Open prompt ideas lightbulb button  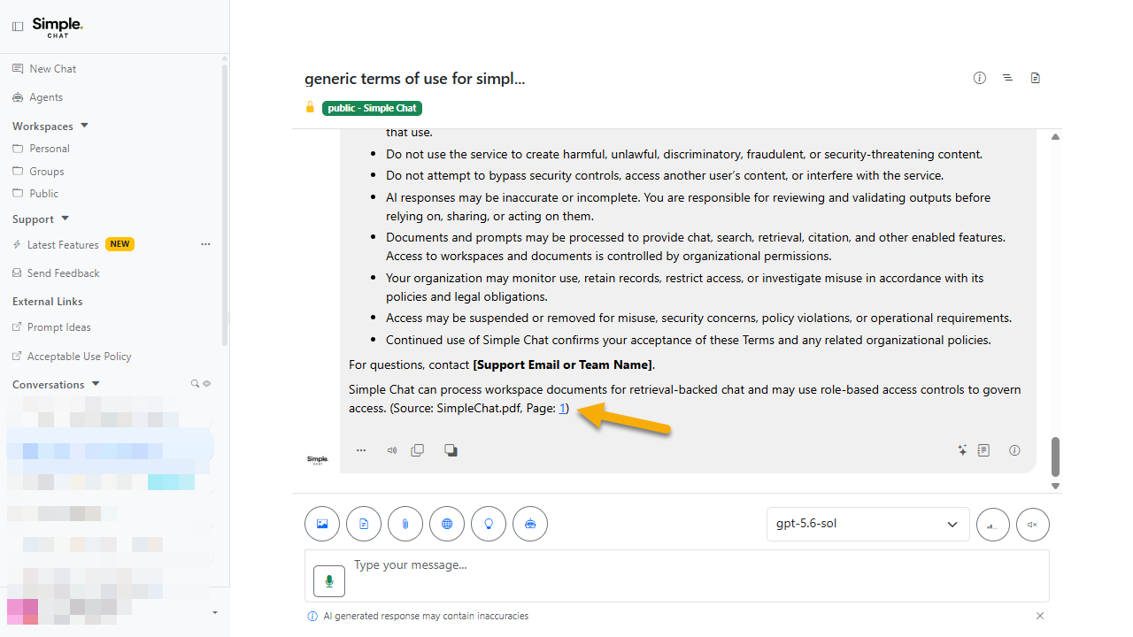click(489, 524)
